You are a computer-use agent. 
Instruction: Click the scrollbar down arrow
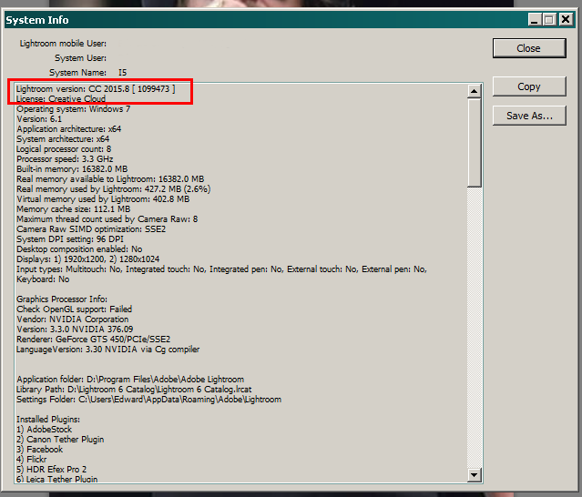click(474, 474)
